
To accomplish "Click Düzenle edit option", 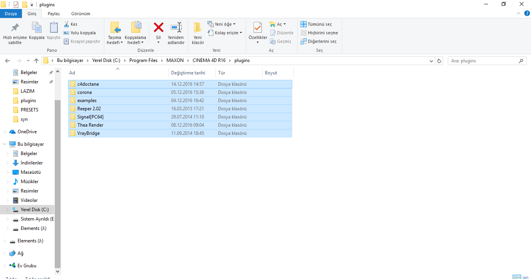I will [x=281, y=33].
